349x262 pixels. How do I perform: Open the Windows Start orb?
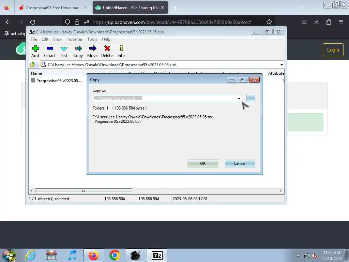(9, 255)
